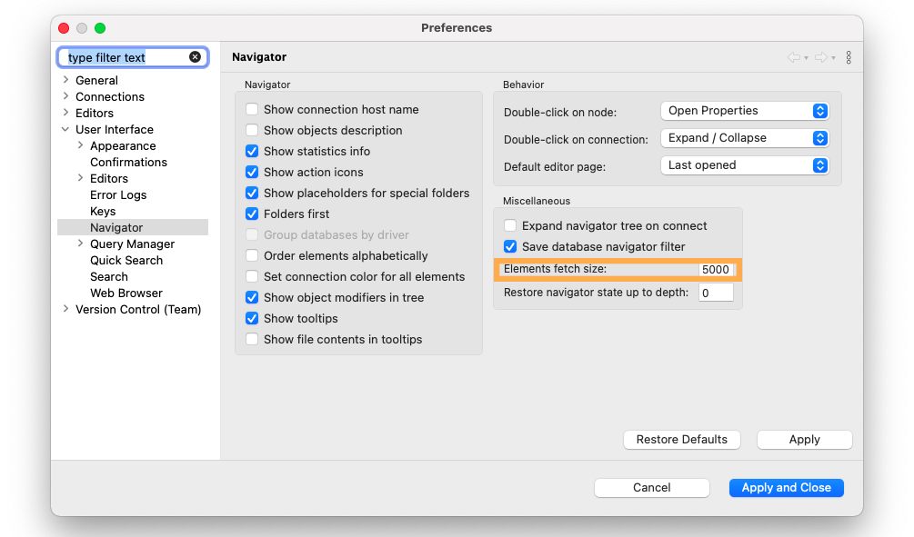Screen dimensions: 914x537
Task: Enable Show connection host name
Action: tap(252, 110)
